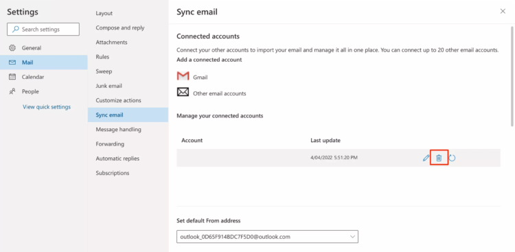This screenshot has height=252, width=515.
Task: Open General settings category
Action: [44, 48]
